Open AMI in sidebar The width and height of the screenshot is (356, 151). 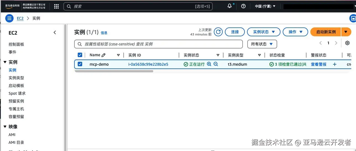(12, 135)
